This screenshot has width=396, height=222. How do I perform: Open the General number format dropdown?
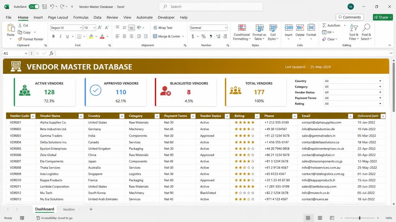(226, 28)
